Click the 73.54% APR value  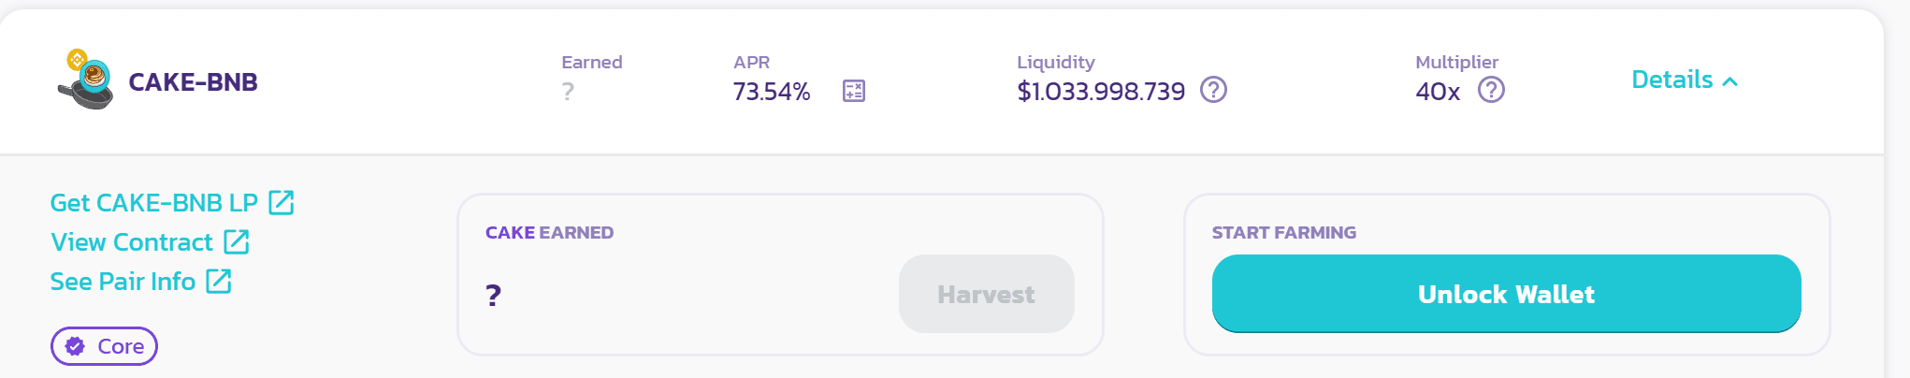click(772, 92)
